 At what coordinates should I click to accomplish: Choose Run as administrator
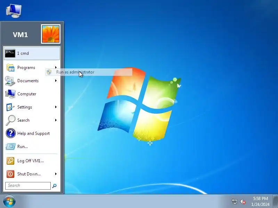point(89,72)
